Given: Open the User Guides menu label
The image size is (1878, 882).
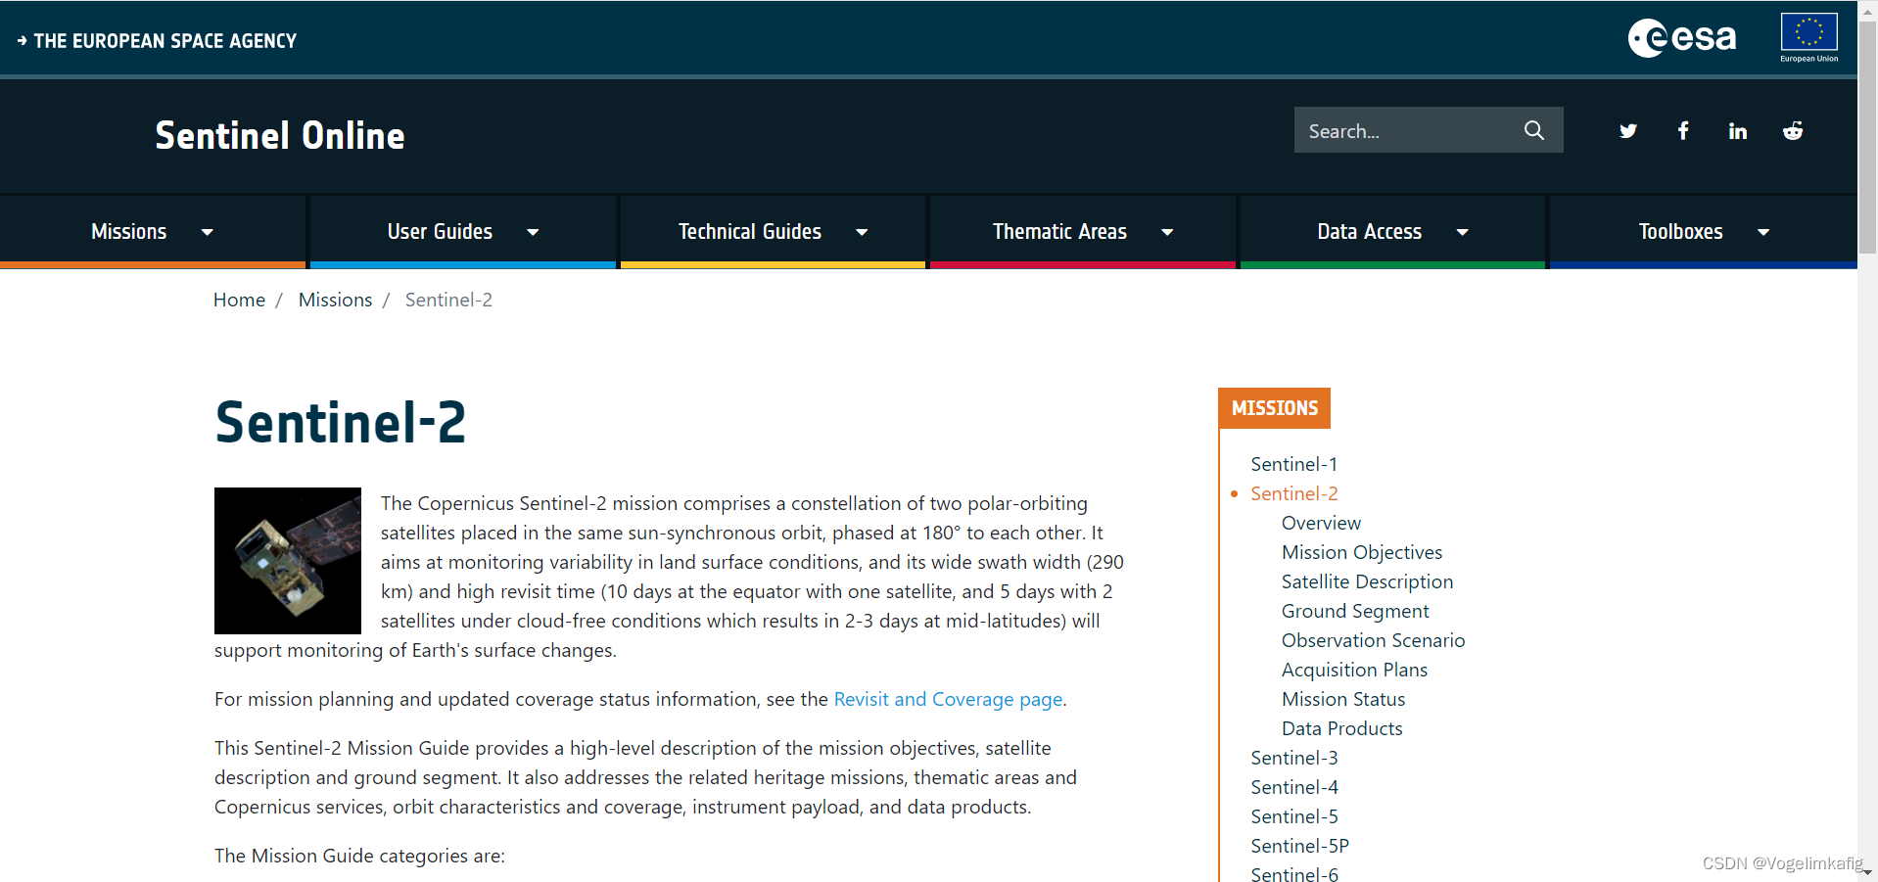Looking at the screenshot, I should 440,232.
